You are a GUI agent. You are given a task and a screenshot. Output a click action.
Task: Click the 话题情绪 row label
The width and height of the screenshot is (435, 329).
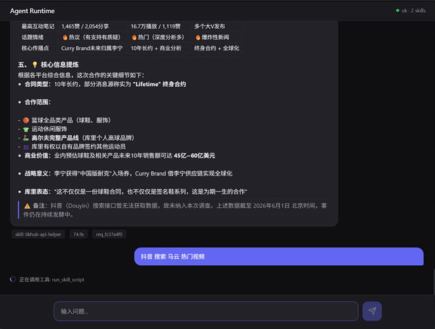tap(32, 37)
